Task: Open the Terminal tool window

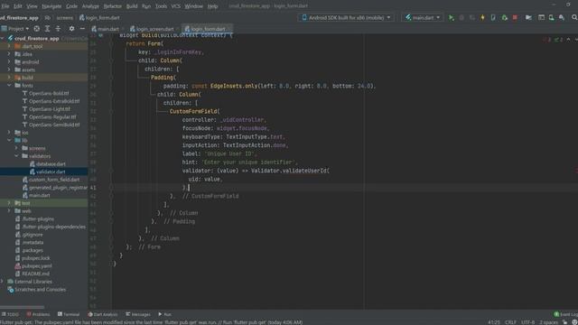Action: point(69,314)
